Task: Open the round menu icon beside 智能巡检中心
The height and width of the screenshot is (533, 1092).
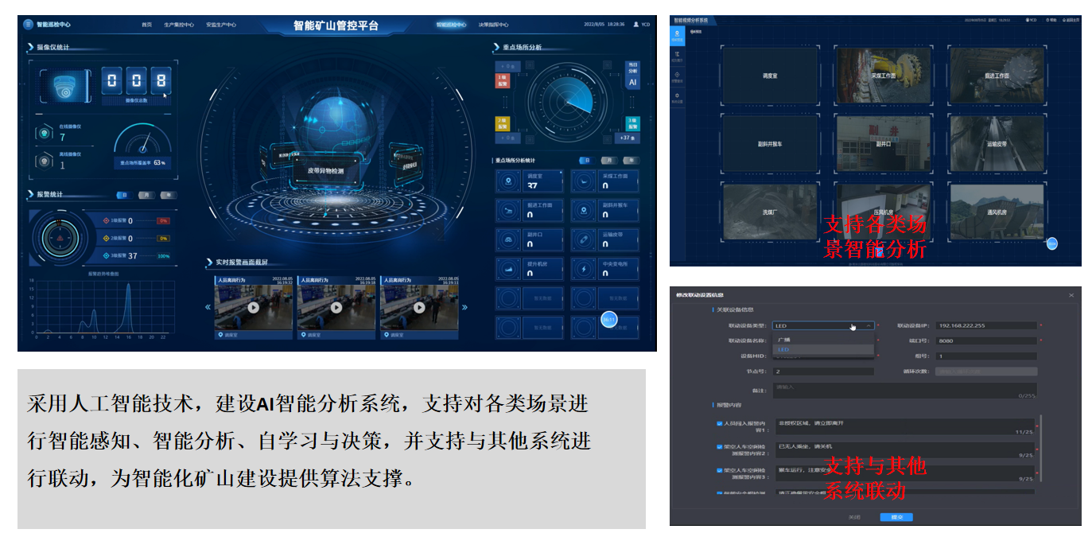Action: point(29,25)
